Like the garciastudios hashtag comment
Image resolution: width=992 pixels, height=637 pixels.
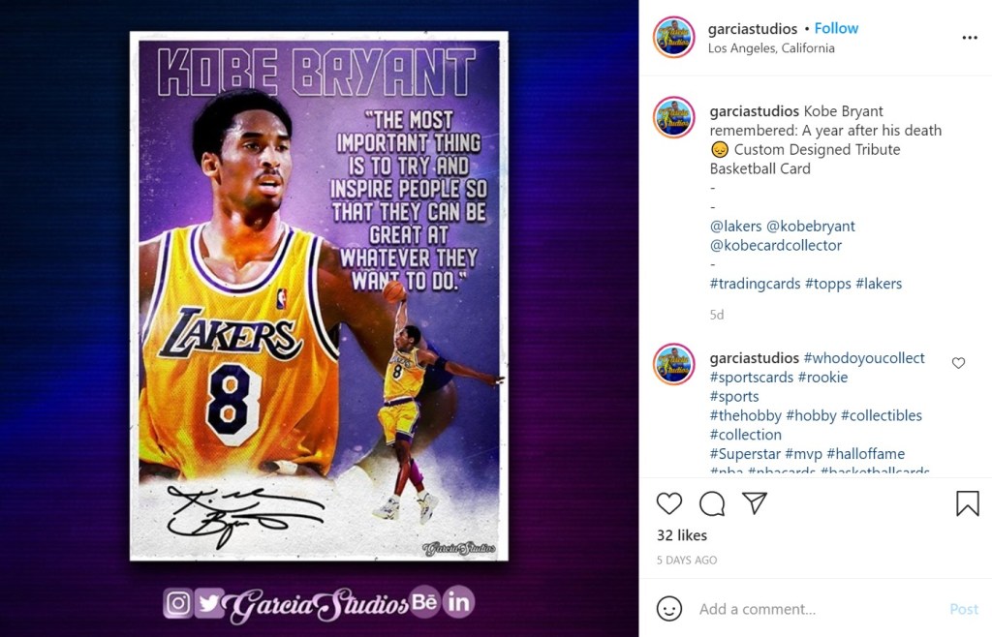click(958, 363)
